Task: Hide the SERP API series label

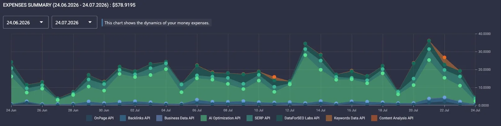Action: (262, 118)
